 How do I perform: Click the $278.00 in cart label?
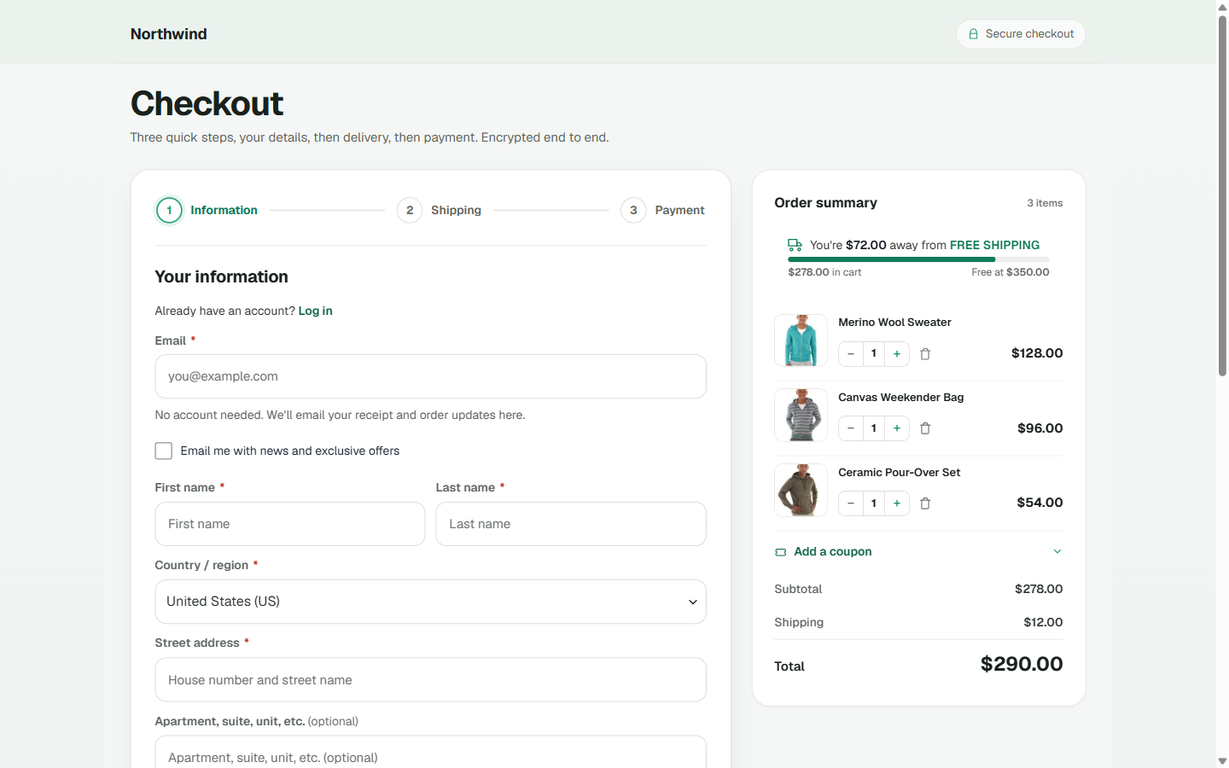(824, 272)
